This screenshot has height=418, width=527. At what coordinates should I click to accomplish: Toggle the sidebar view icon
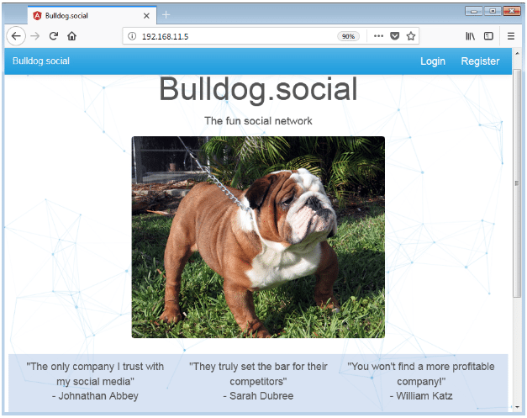coord(488,36)
